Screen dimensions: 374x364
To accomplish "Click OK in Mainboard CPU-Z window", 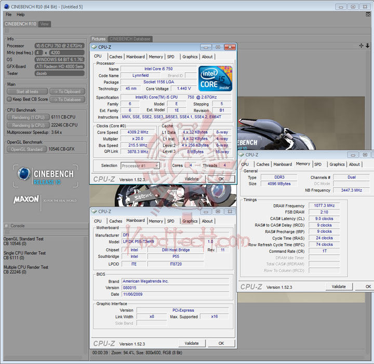I will [x=221, y=343].
